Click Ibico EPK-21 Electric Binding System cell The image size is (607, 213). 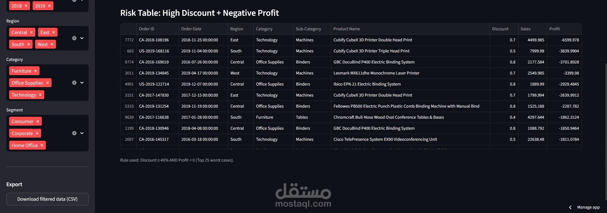(410, 84)
